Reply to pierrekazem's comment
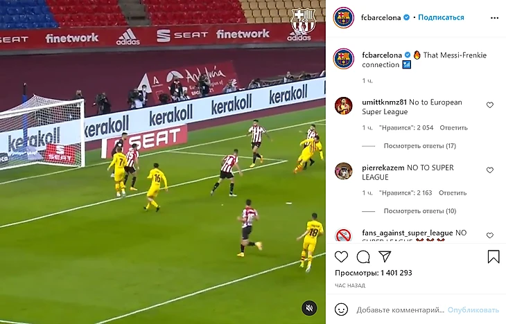This screenshot has height=324, width=506. 453,193
